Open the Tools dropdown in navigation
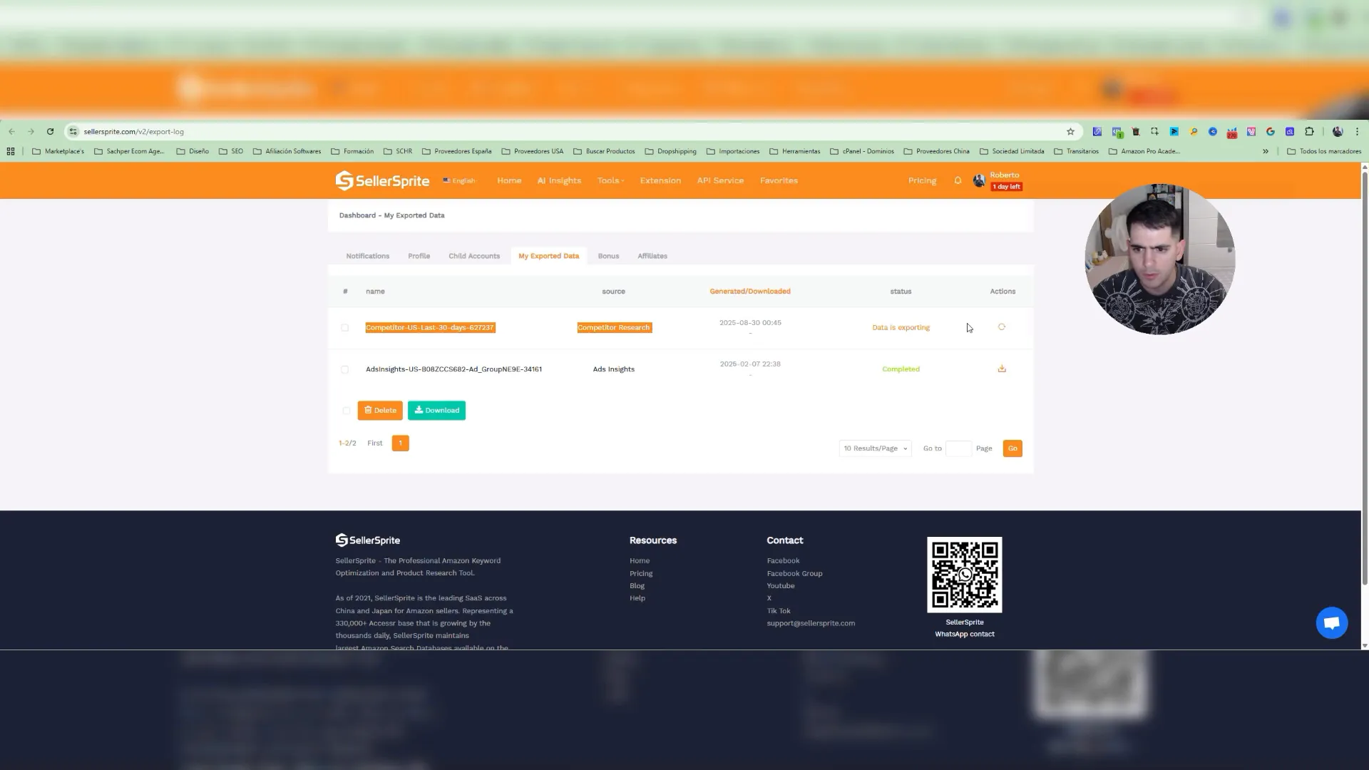 click(x=610, y=181)
